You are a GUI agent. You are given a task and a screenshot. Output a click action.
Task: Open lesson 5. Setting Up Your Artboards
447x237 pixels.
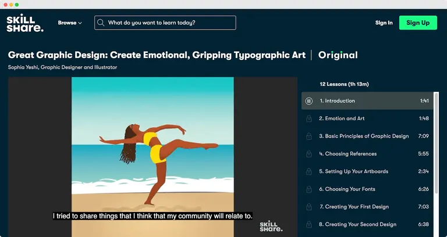[367, 171]
